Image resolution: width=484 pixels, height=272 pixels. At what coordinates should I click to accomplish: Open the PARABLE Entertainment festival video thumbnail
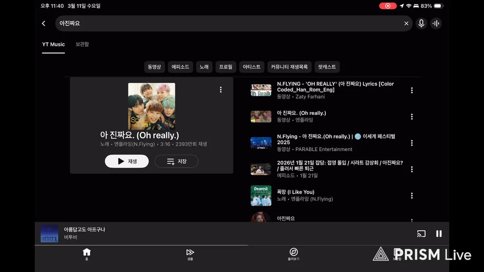261,143
